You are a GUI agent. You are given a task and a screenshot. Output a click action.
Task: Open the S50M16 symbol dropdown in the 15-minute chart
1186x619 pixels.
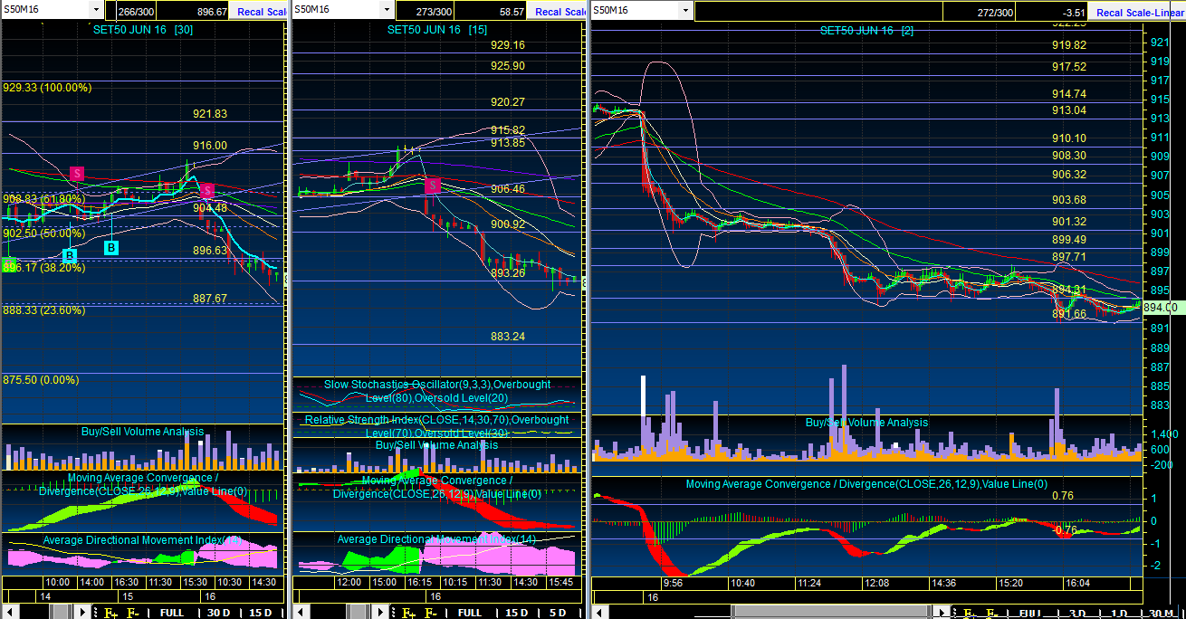point(387,9)
